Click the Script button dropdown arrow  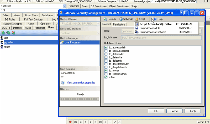click(151, 19)
